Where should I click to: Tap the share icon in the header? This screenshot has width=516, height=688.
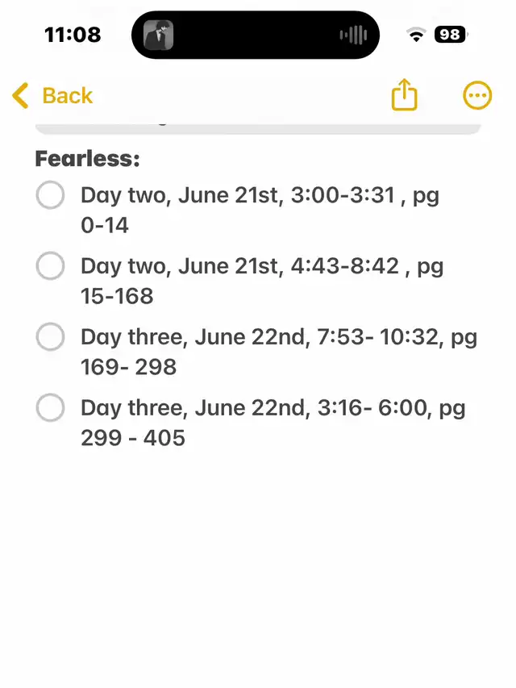click(404, 95)
